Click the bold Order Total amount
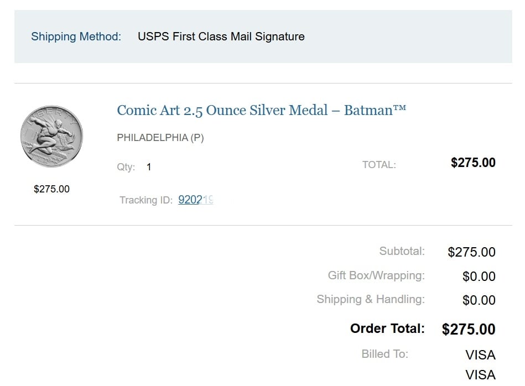Screen dimensions: 525x386 [x=468, y=330]
